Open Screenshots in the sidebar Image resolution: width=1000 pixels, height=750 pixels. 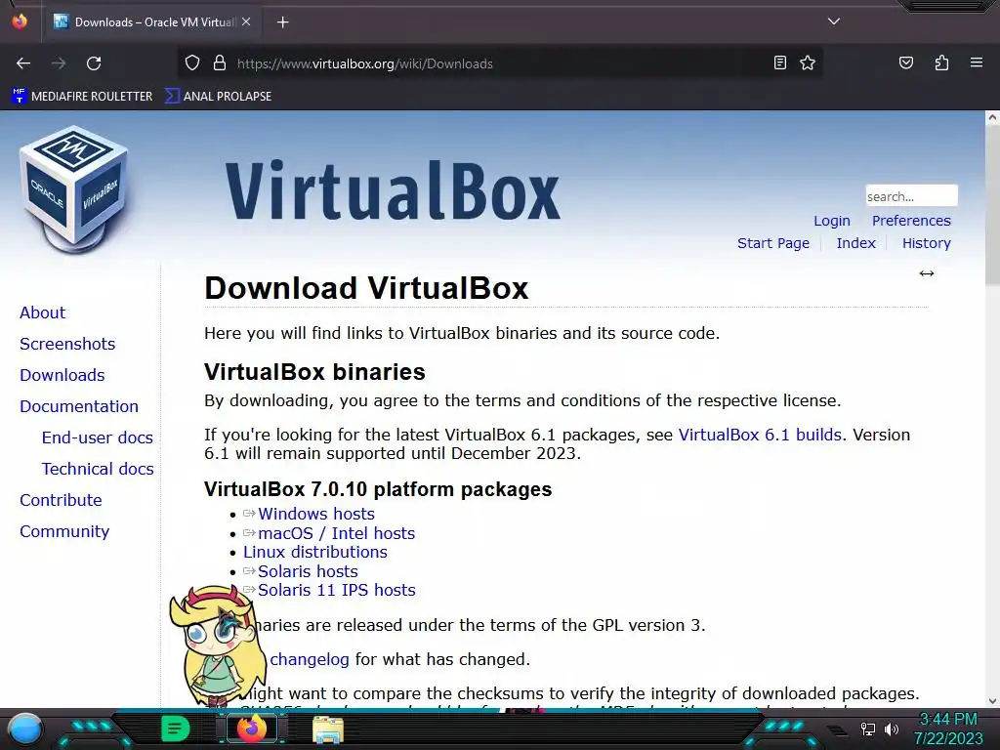67,344
